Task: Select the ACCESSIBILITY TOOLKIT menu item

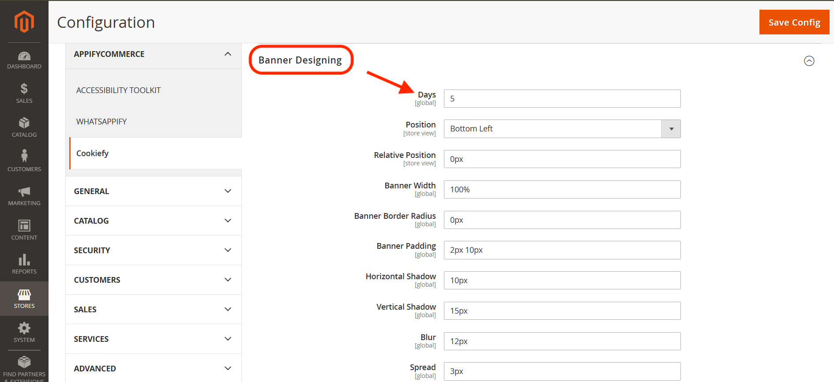Action: point(118,90)
